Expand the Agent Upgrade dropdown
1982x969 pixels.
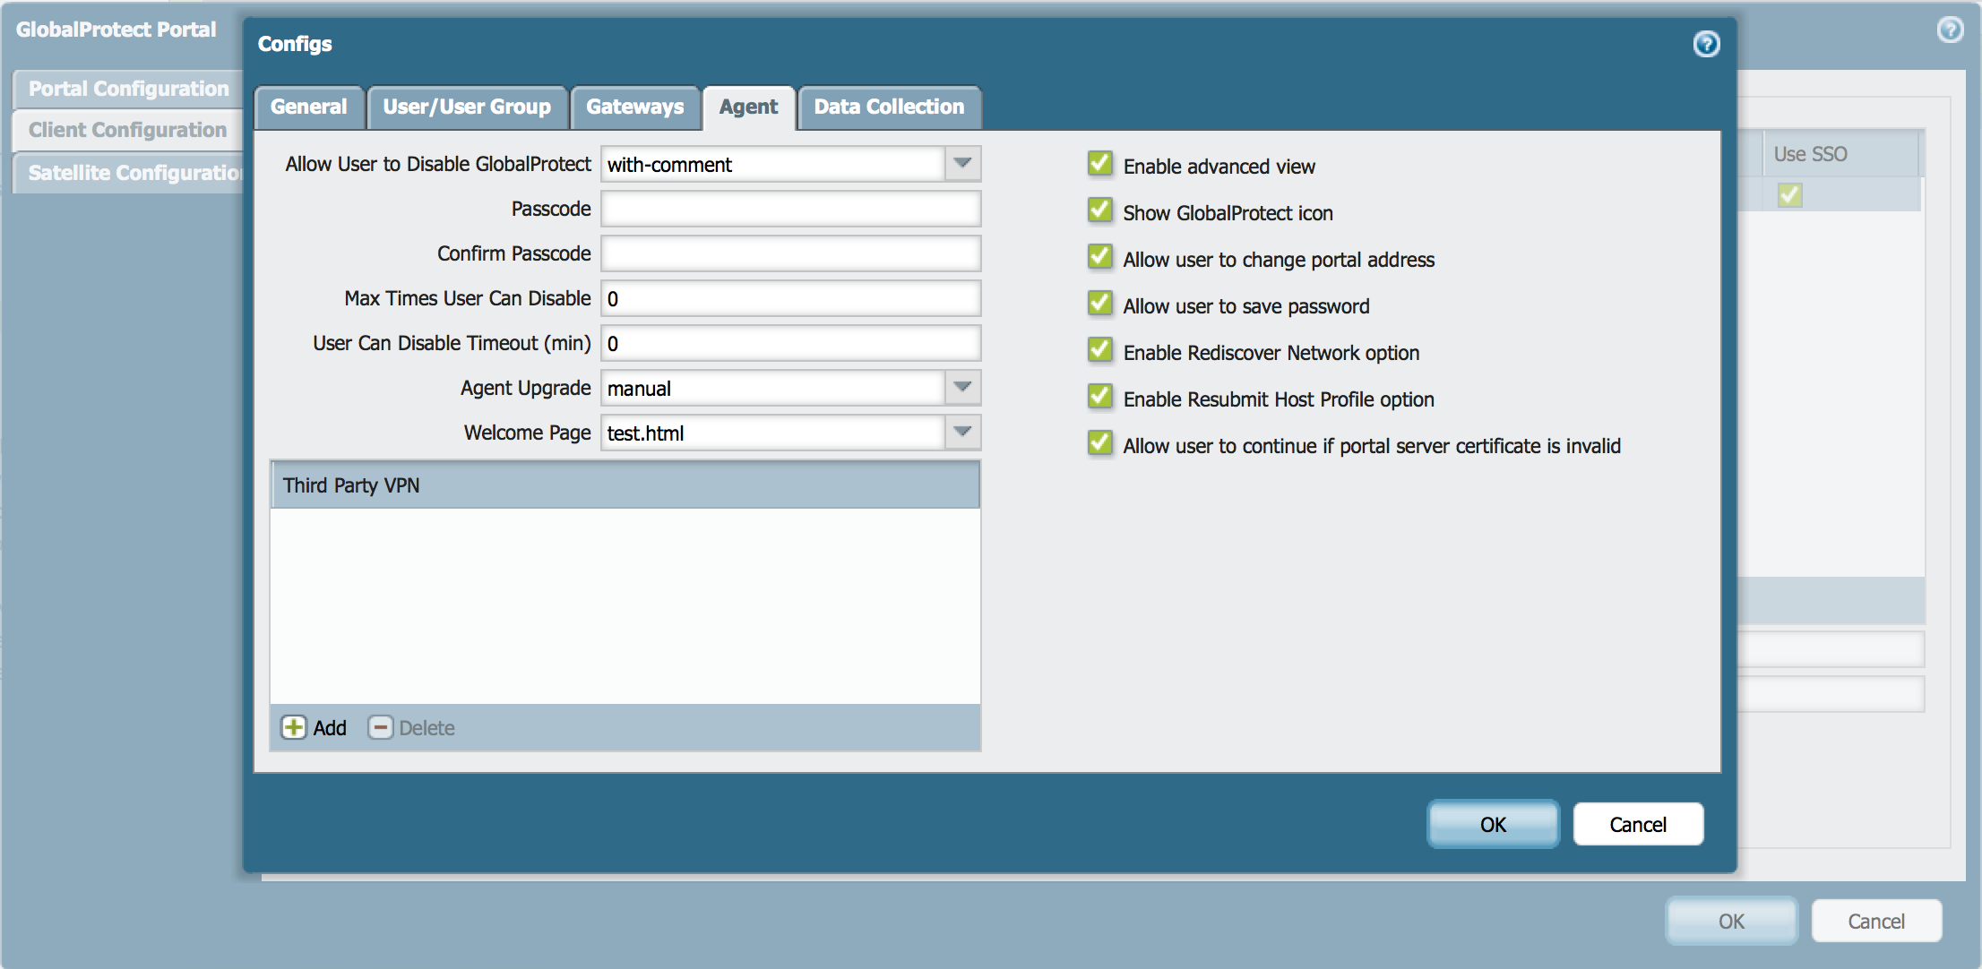(962, 388)
